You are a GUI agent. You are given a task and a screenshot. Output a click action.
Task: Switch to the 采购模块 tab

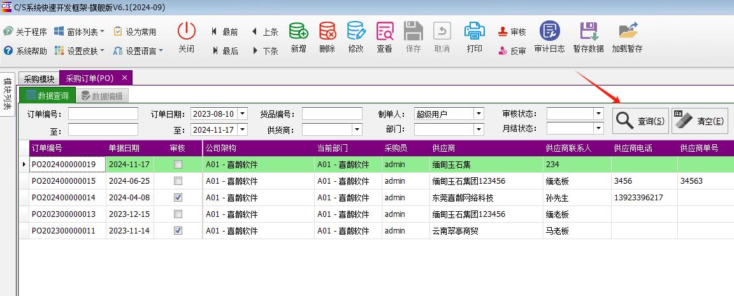[39, 78]
